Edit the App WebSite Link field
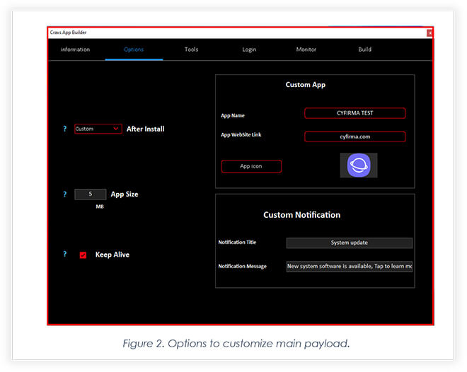This screenshot has height=372, width=467. click(x=354, y=136)
